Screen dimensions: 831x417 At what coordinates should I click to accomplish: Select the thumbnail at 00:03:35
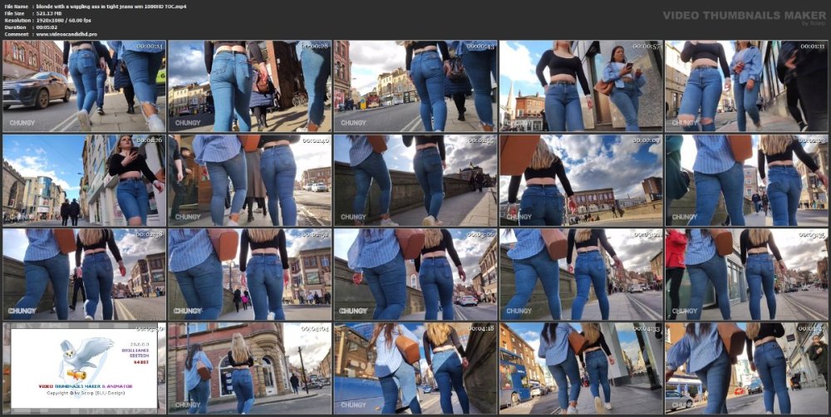[747, 274]
